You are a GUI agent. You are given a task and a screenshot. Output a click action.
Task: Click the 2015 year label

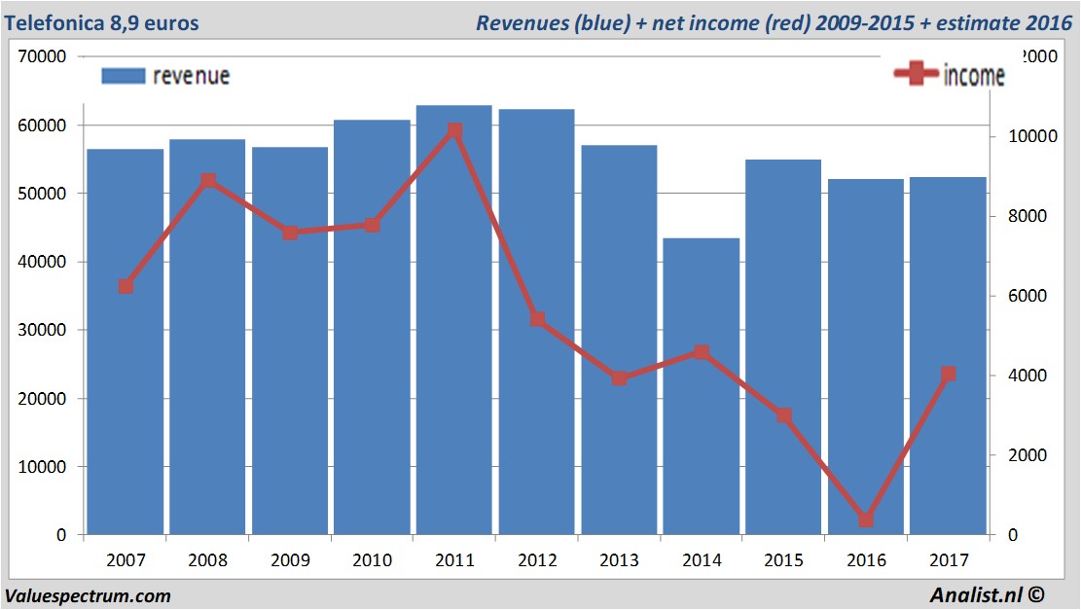click(x=784, y=560)
